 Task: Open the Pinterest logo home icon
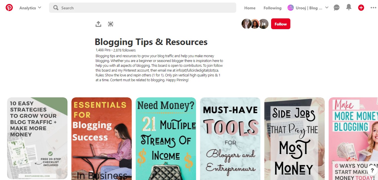point(9,8)
